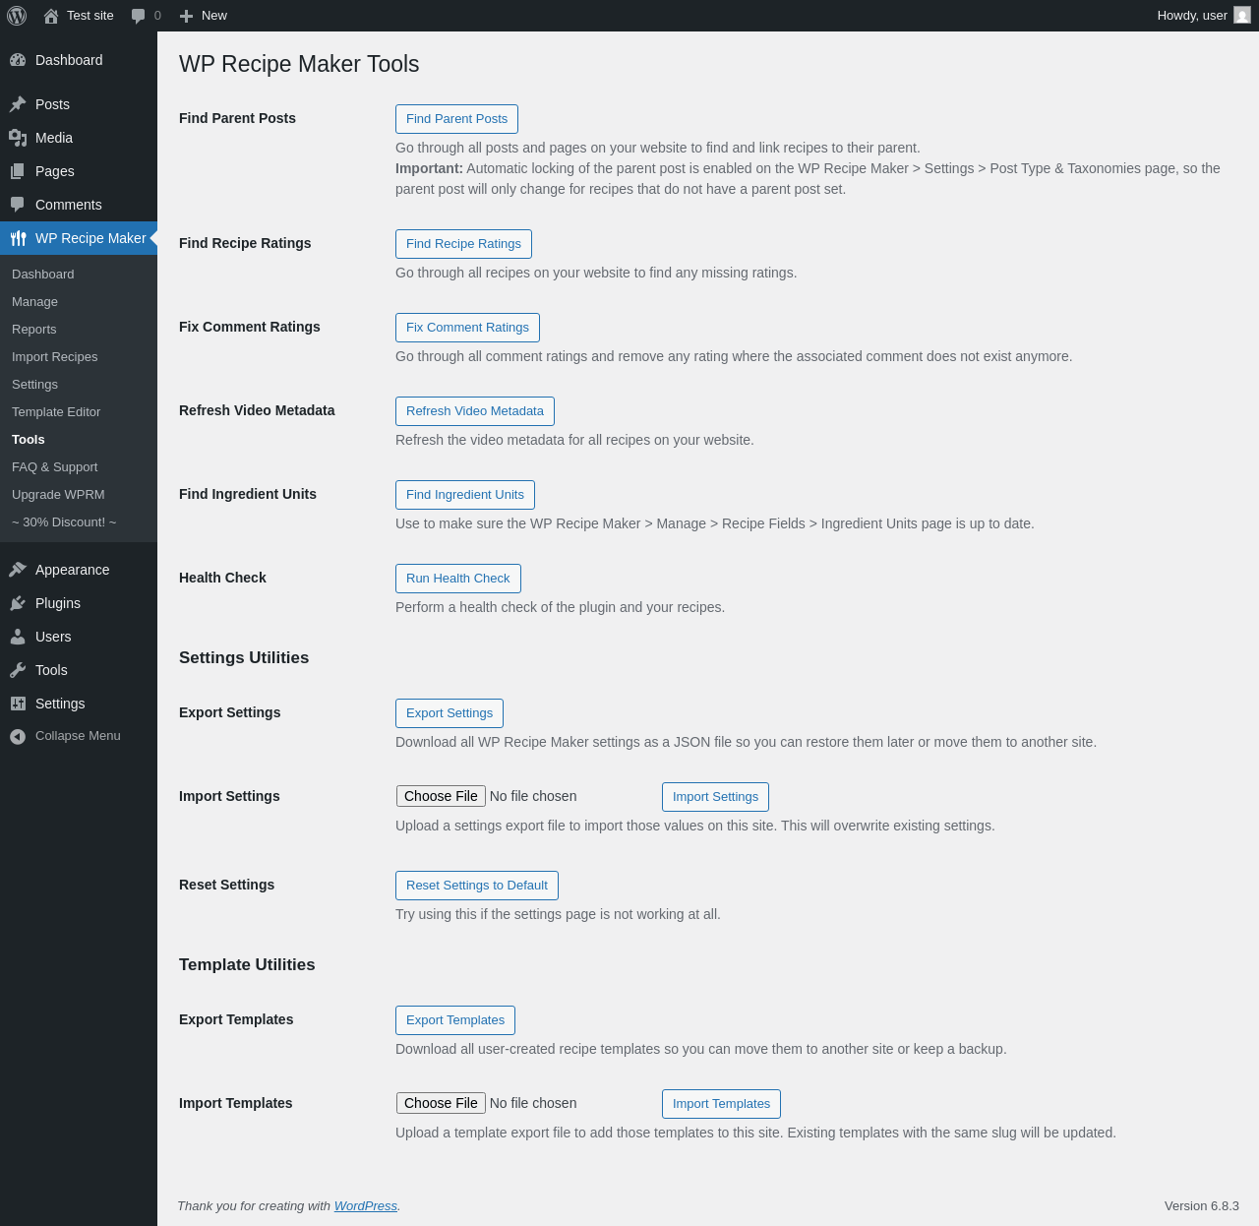Select FAQ & Support submenu item
This screenshot has width=1259, height=1226.
(x=55, y=467)
